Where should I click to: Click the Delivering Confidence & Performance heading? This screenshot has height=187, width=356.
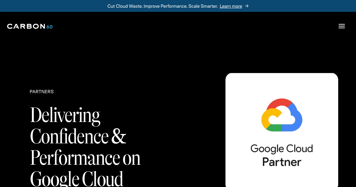click(x=85, y=147)
